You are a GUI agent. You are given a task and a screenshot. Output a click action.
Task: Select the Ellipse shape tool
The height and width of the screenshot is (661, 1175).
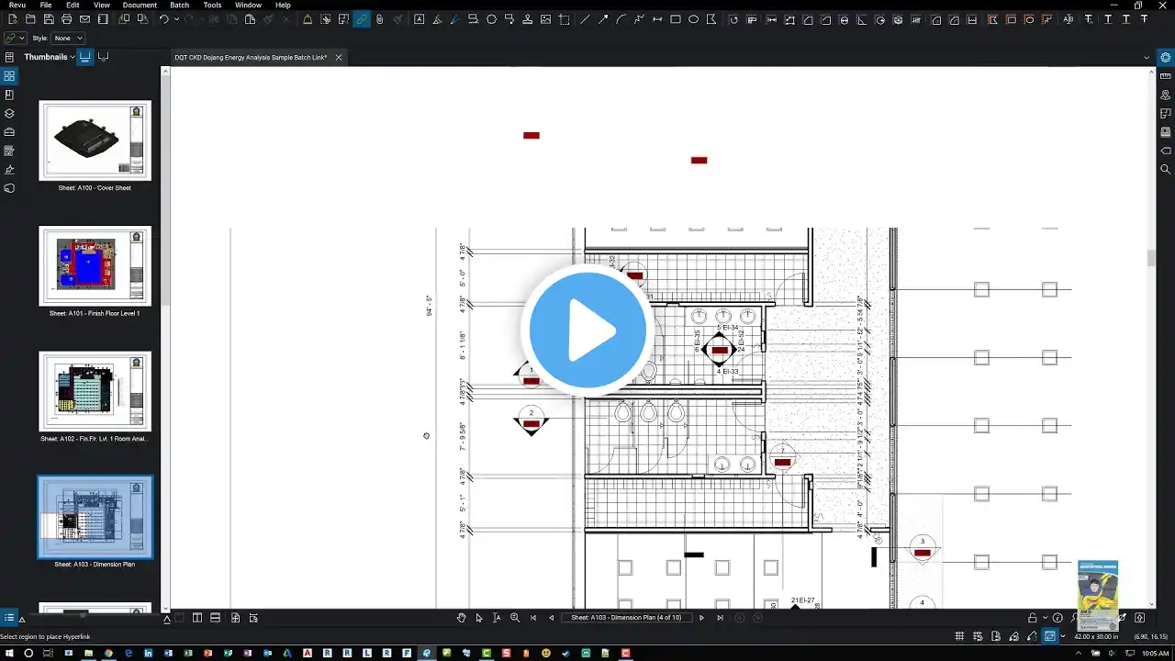coord(694,19)
